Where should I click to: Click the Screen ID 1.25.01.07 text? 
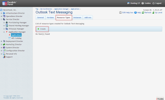(153, 10)
